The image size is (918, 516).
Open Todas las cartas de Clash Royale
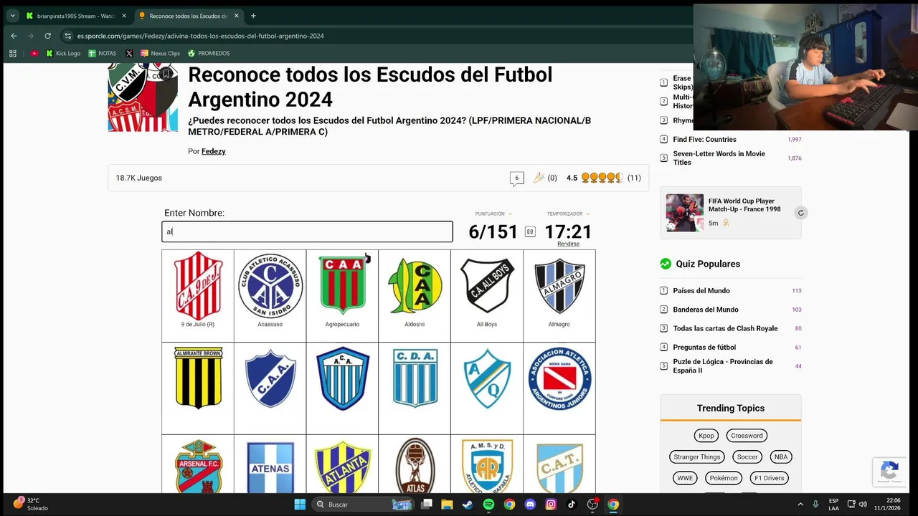(x=725, y=328)
